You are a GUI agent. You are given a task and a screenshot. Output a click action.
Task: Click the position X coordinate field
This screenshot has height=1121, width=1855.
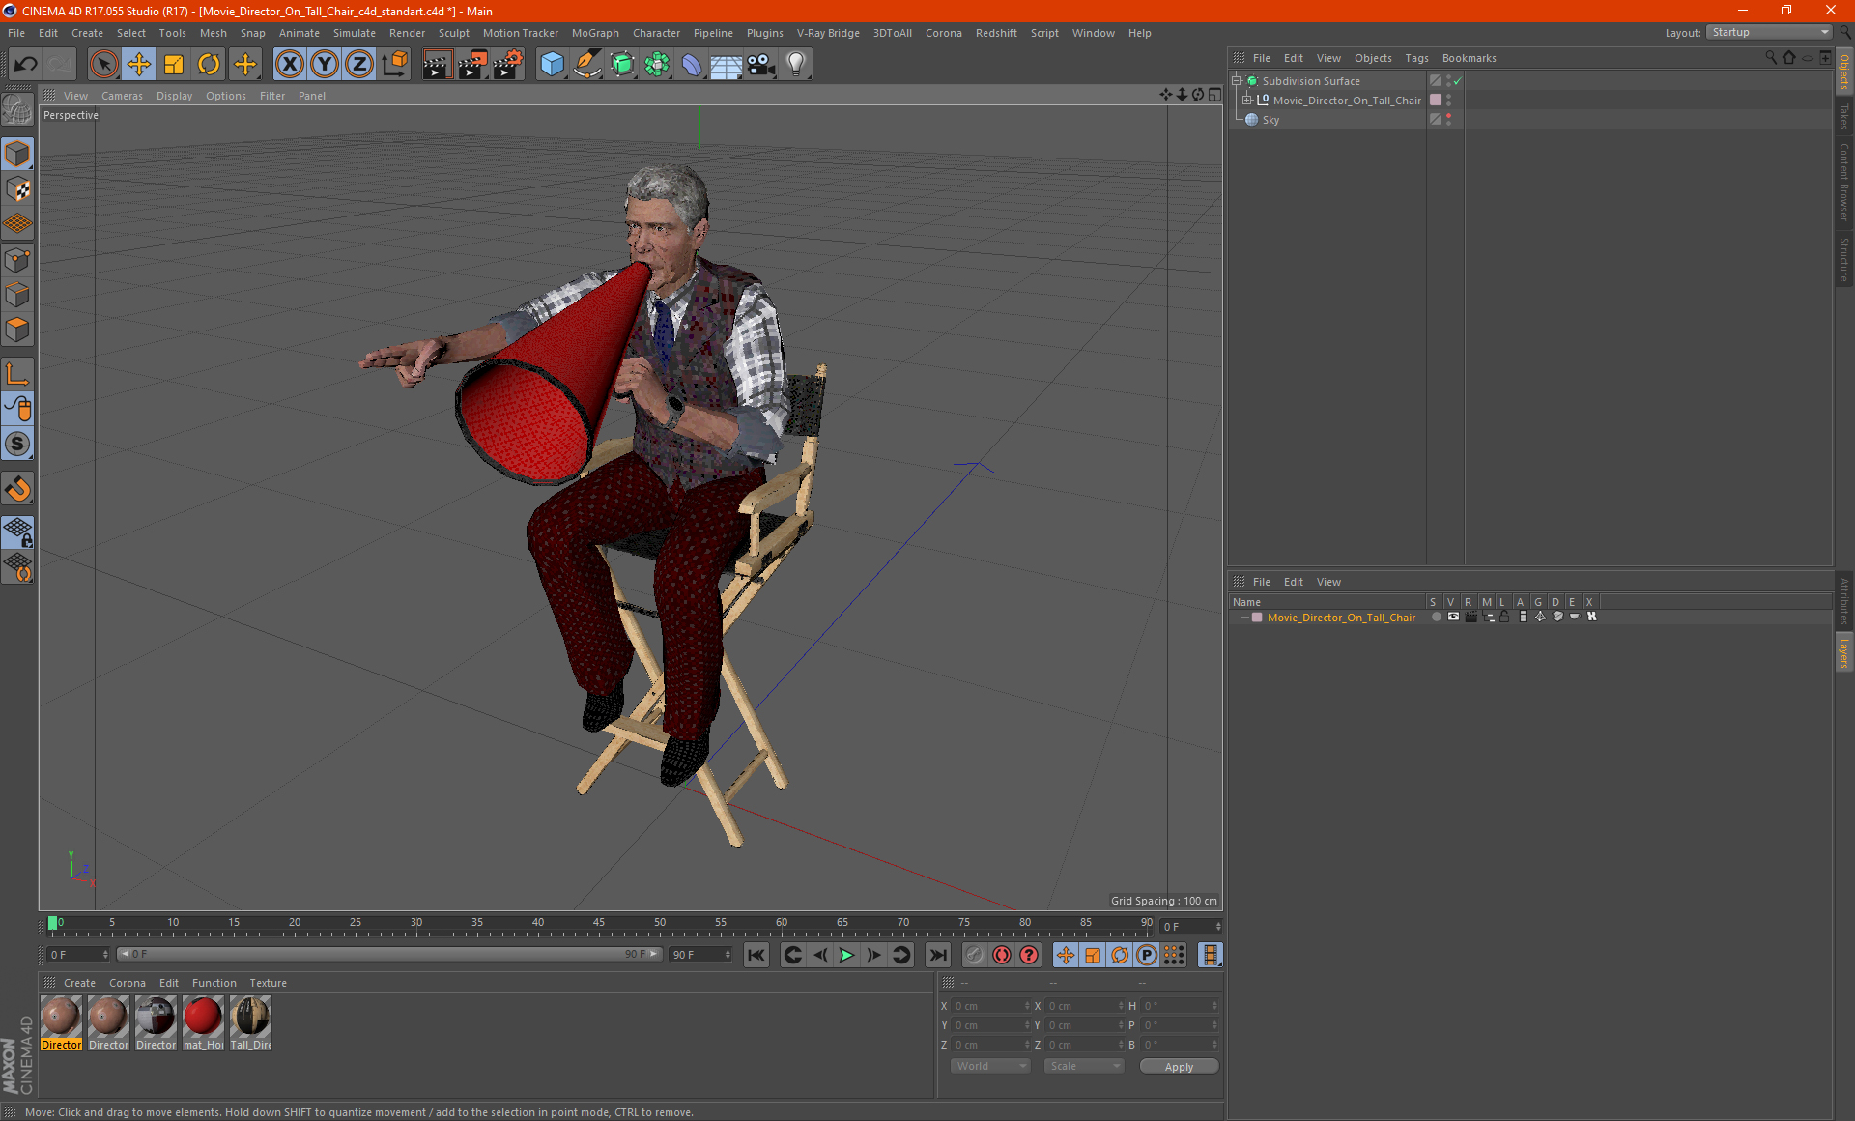pos(990,1006)
